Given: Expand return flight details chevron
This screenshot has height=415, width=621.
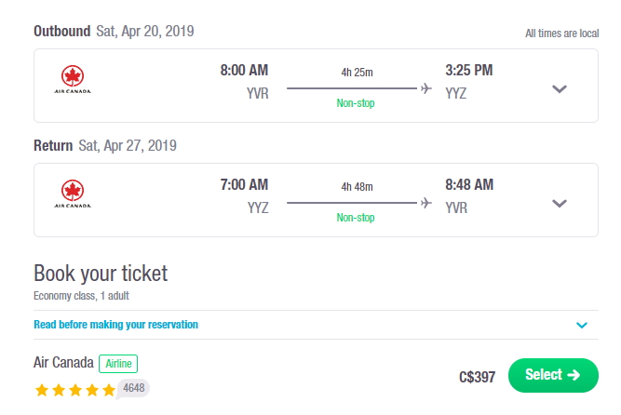Looking at the screenshot, I should tap(560, 203).
